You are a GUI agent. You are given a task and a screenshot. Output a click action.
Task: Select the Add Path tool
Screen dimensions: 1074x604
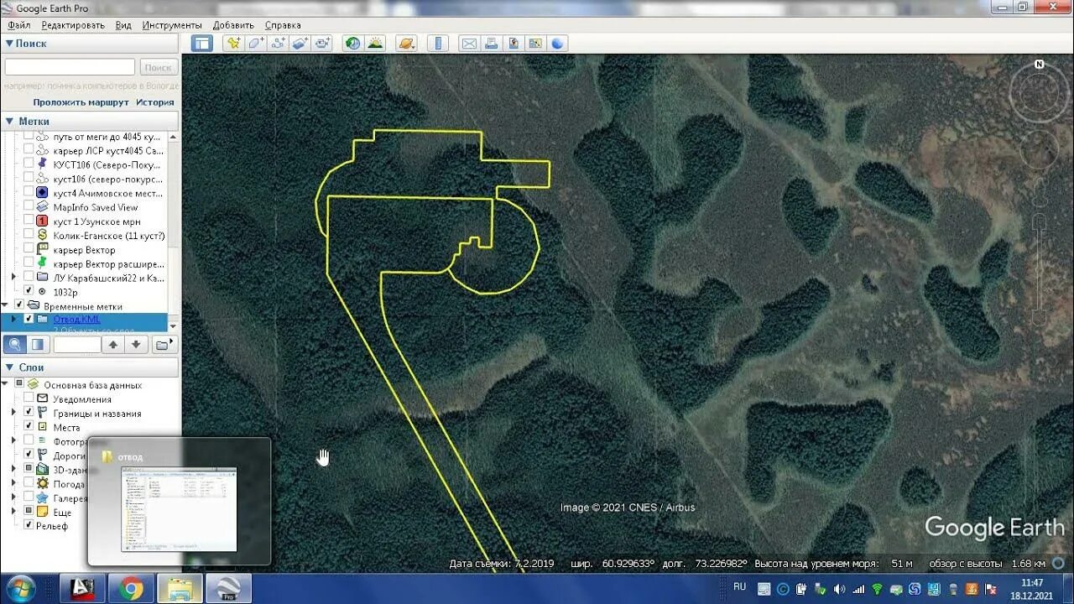pyautogui.click(x=279, y=43)
